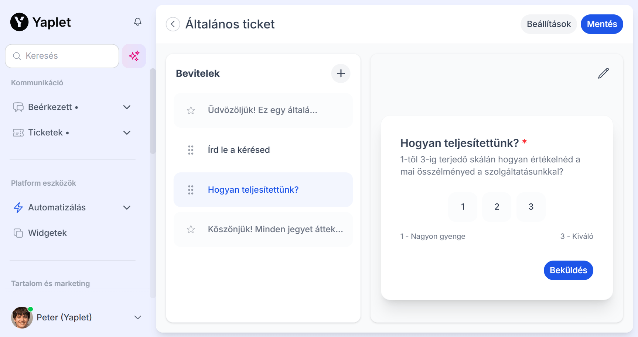
Task: Open the AI assistant sparkles icon
Action: pyautogui.click(x=134, y=56)
